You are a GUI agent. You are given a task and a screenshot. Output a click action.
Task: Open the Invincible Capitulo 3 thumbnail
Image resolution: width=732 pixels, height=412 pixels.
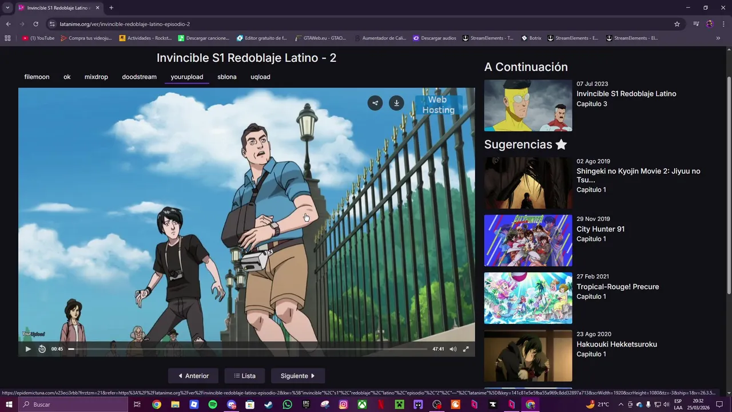coord(528,105)
